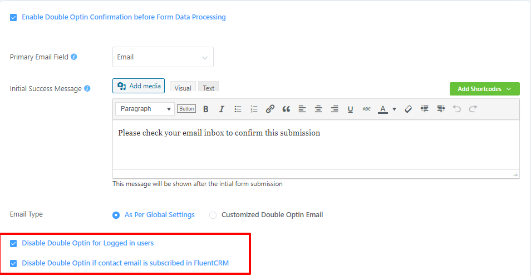Click the eraser clear formatting icon

(x=408, y=109)
